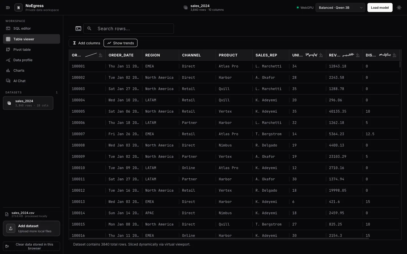Click the trend sparkline in the REV... header
This screenshot has height=254, width=407.
pos(348,55)
